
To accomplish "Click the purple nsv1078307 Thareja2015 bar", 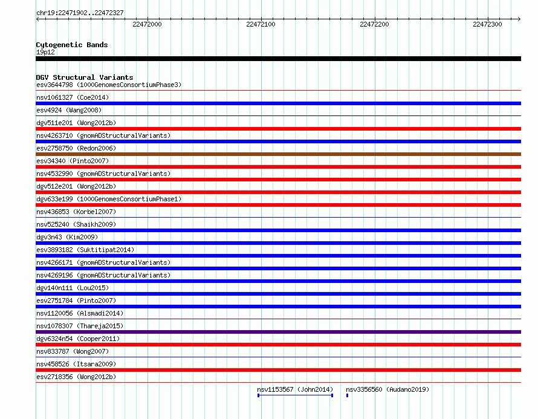I will pos(278,332).
